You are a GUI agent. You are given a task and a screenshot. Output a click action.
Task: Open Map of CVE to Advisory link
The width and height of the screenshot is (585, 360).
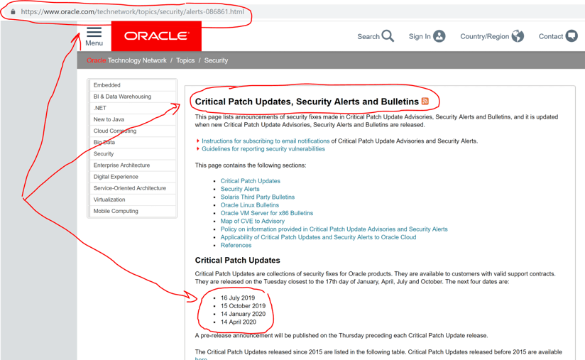[x=253, y=222]
